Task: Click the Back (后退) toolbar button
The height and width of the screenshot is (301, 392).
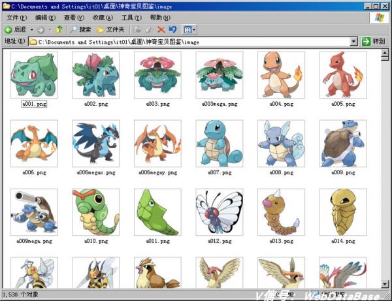Action: coord(16,30)
